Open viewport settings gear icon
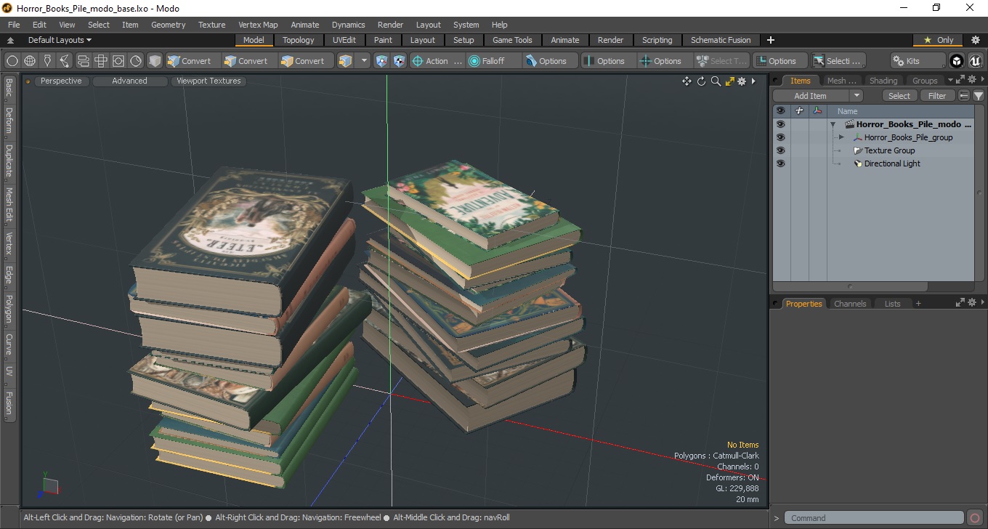The width and height of the screenshot is (988, 529). tap(742, 81)
